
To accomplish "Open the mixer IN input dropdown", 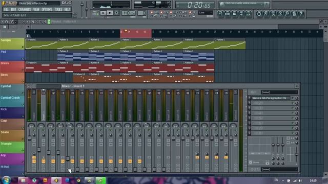I will point(279,92).
